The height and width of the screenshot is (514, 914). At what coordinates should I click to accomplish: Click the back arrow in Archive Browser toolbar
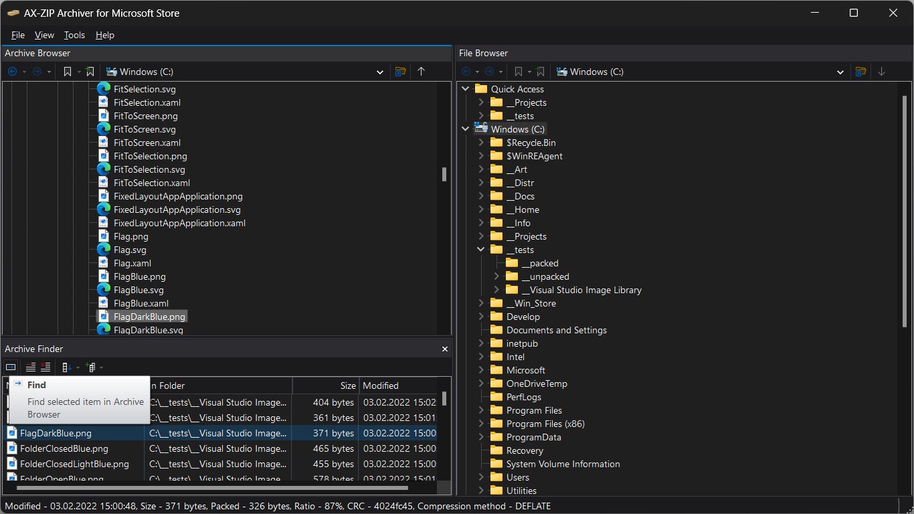coord(13,72)
